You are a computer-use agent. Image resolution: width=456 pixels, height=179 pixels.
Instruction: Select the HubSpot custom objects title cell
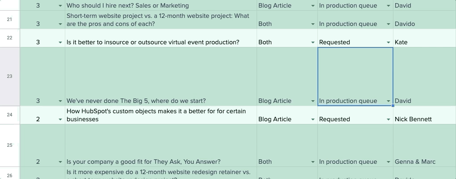click(x=161, y=115)
